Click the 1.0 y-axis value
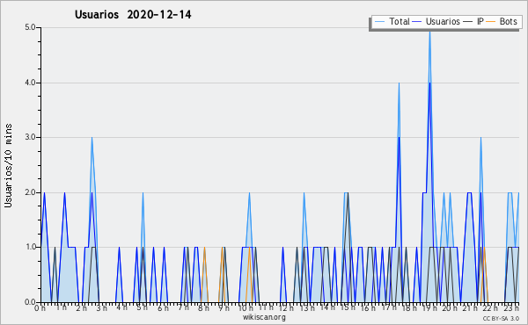The height and width of the screenshot is (325, 528). [x=30, y=248]
